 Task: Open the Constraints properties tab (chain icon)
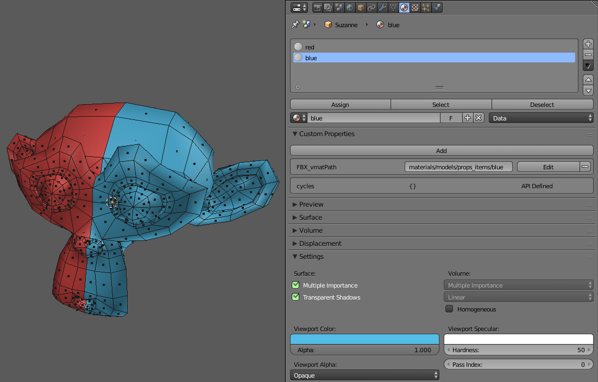point(372,7)
